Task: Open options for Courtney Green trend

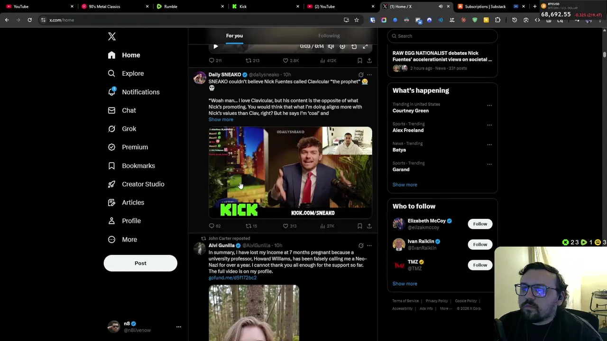Action: tap(489, 106)
